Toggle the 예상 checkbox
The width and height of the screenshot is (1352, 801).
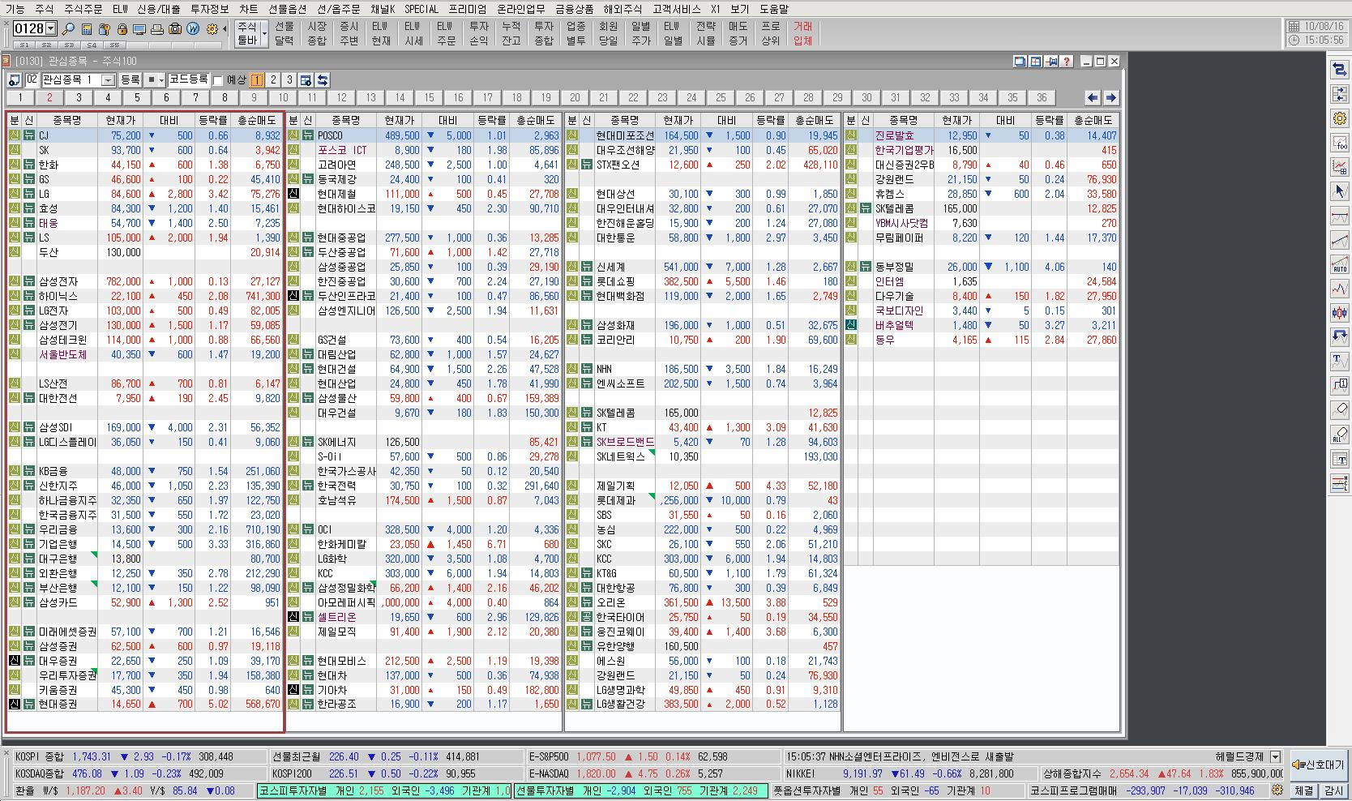pyautogui.click(x=218, y=80)
